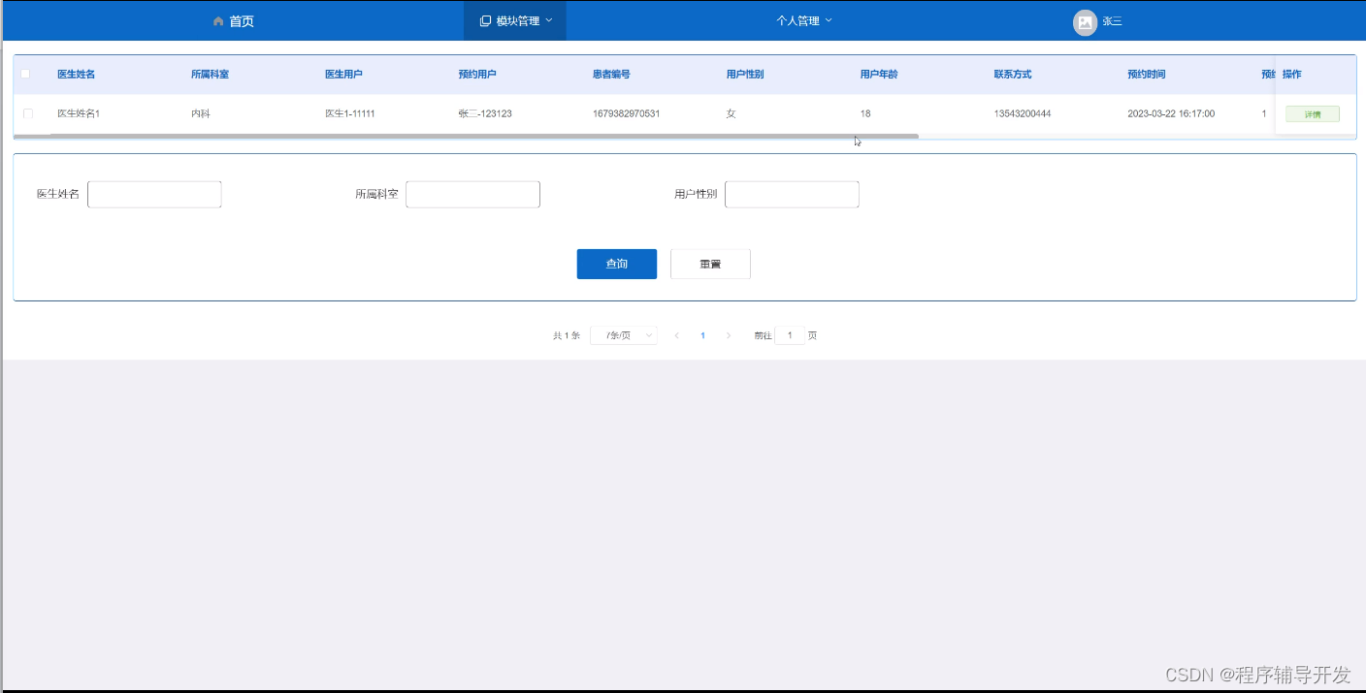
Task: Expand the 模块管理 dropdown menu
Action: [515, 20]
